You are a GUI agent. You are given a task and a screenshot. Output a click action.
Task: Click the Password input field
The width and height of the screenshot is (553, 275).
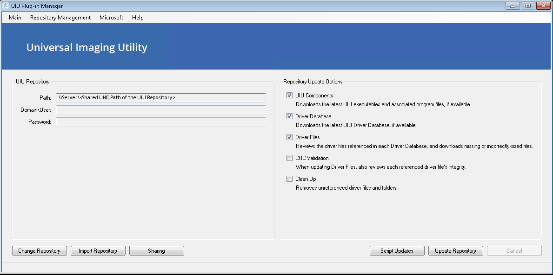click(161, 122)
